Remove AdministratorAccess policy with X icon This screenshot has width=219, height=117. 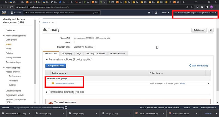[x=208, y=83]
